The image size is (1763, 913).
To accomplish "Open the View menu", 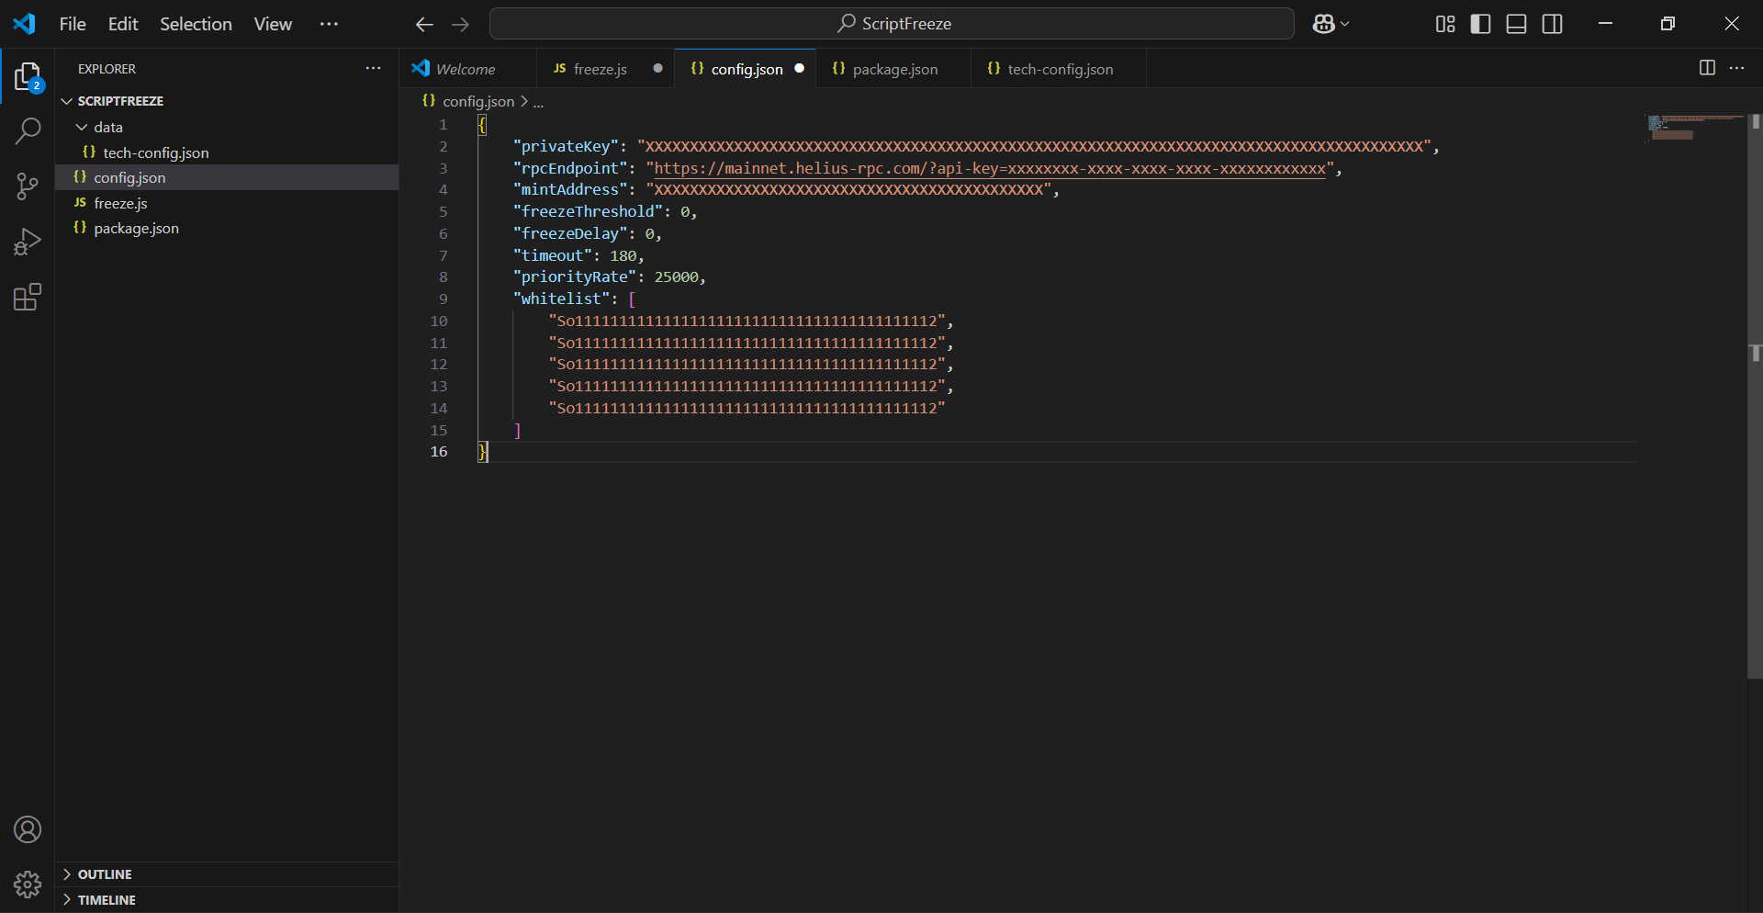I will tap(273, 24).
